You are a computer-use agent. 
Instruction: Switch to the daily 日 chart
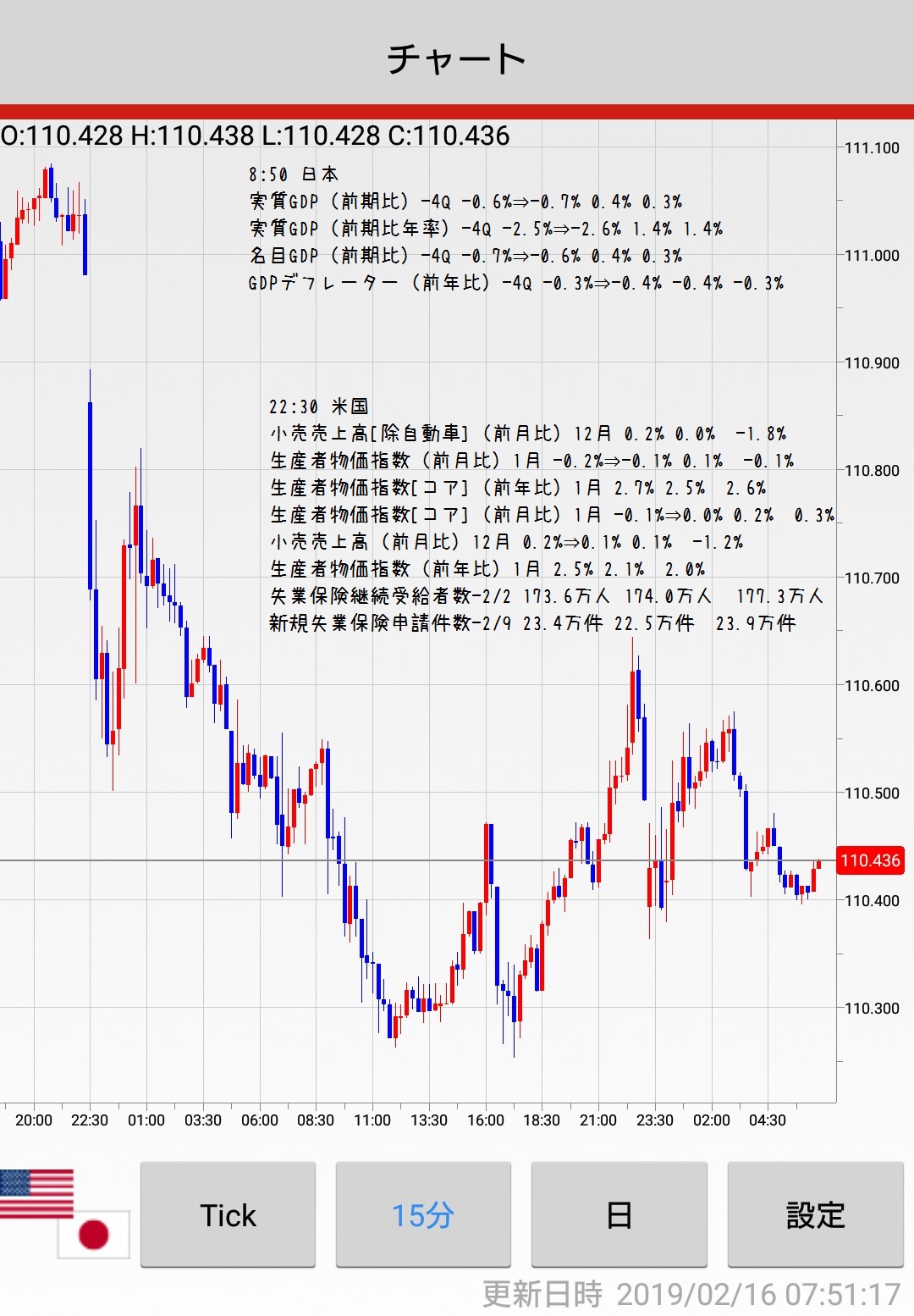619,1215
